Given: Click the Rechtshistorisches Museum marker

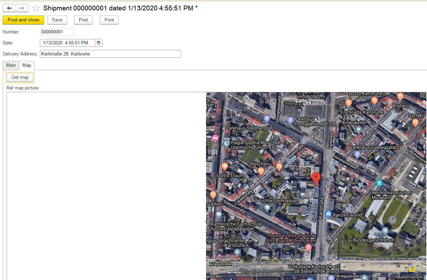Looking at the screenshot, I should (379, 183).
